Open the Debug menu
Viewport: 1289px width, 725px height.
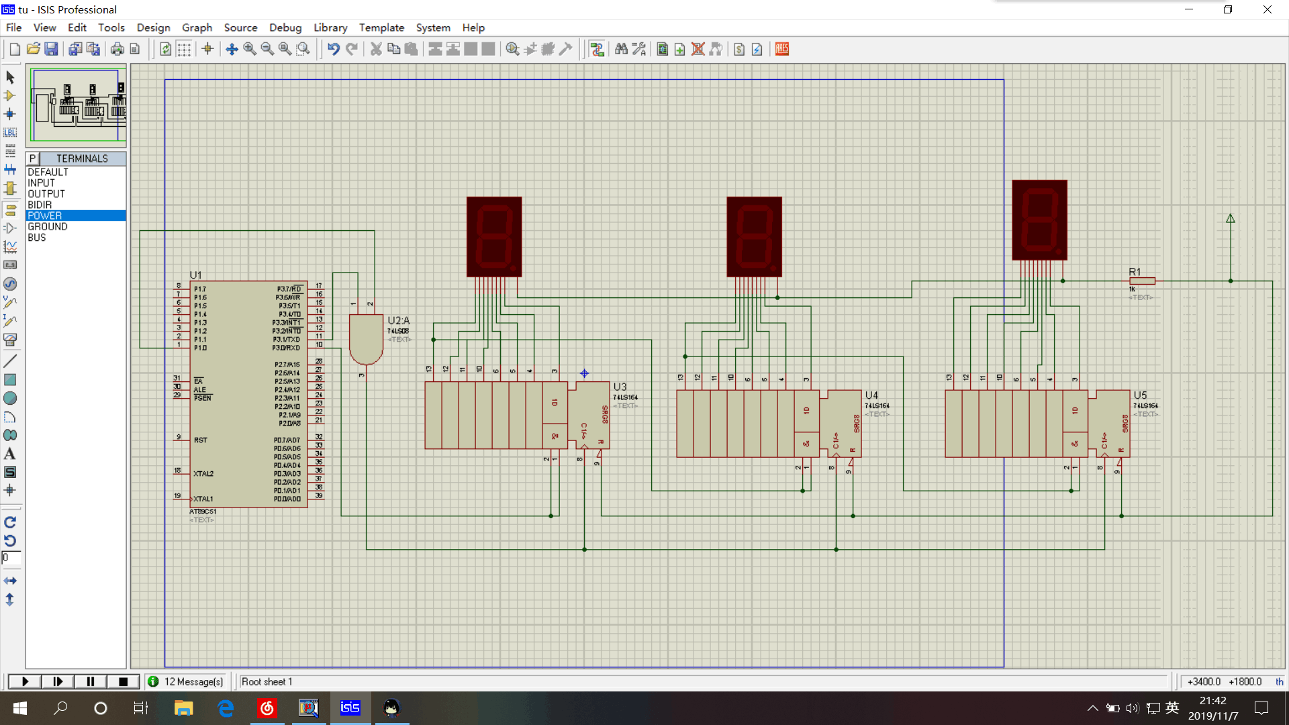(285, 28)
